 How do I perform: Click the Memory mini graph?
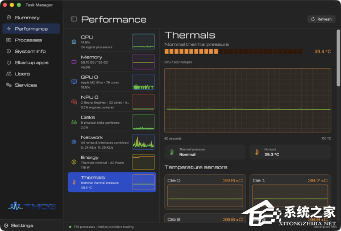pos(143,62)
